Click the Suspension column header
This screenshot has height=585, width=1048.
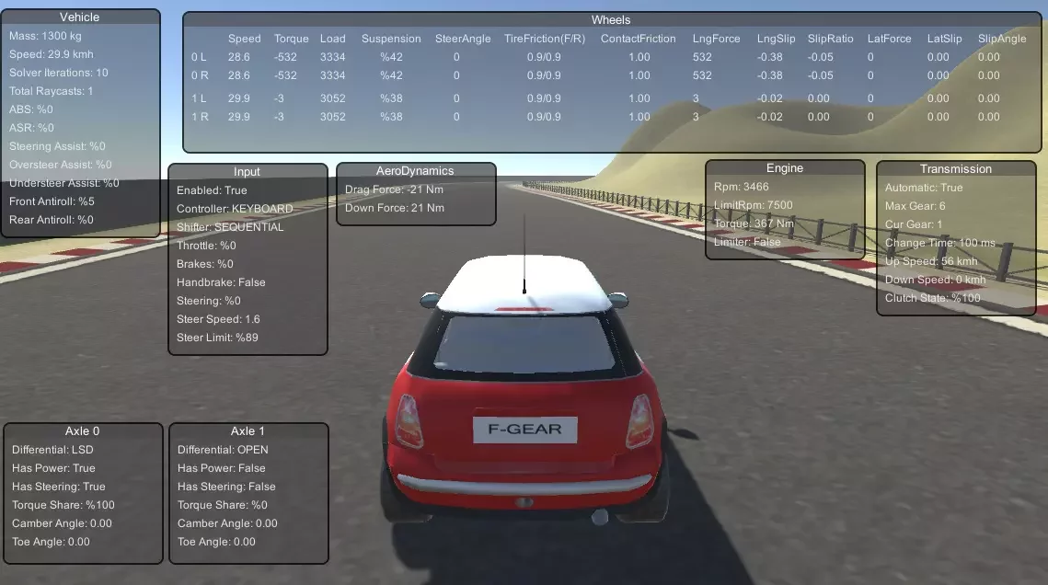391,39
